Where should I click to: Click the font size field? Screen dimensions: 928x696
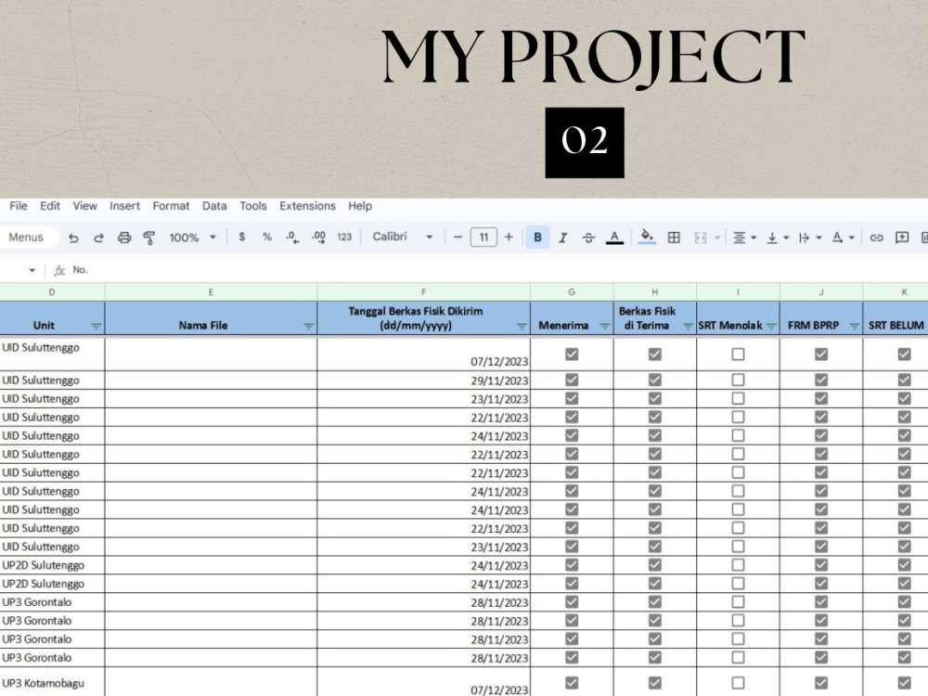coord(483,238)
